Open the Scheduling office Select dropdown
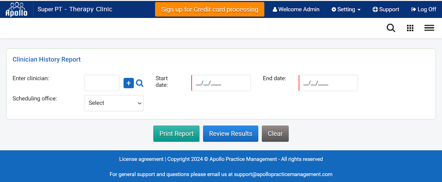Screen dimensions: 442x182 [114, 103]
